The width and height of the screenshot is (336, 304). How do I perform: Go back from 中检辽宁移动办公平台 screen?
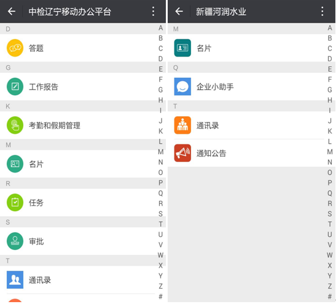coord(12,11)
